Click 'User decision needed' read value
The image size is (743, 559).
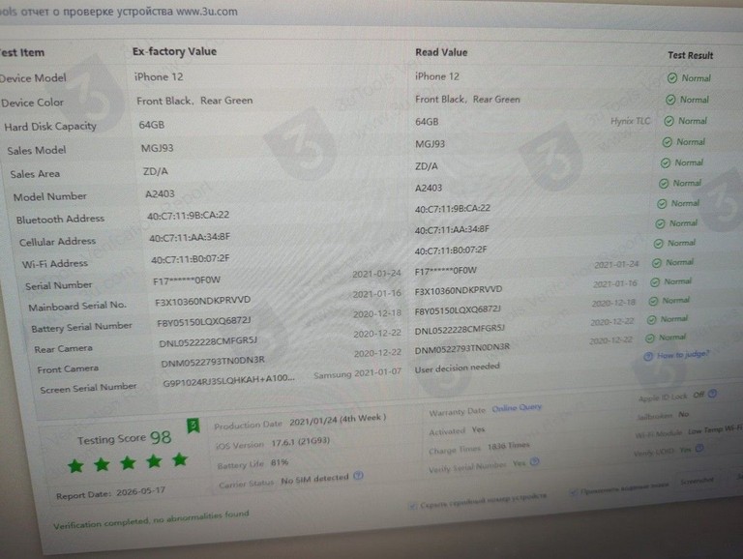(458, 368)
